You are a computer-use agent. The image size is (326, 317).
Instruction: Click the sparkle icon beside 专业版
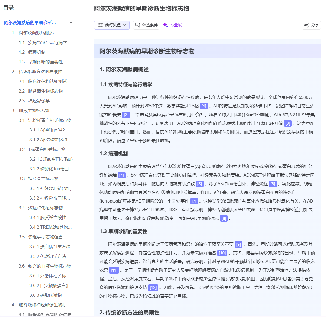[x=165, y=25]
